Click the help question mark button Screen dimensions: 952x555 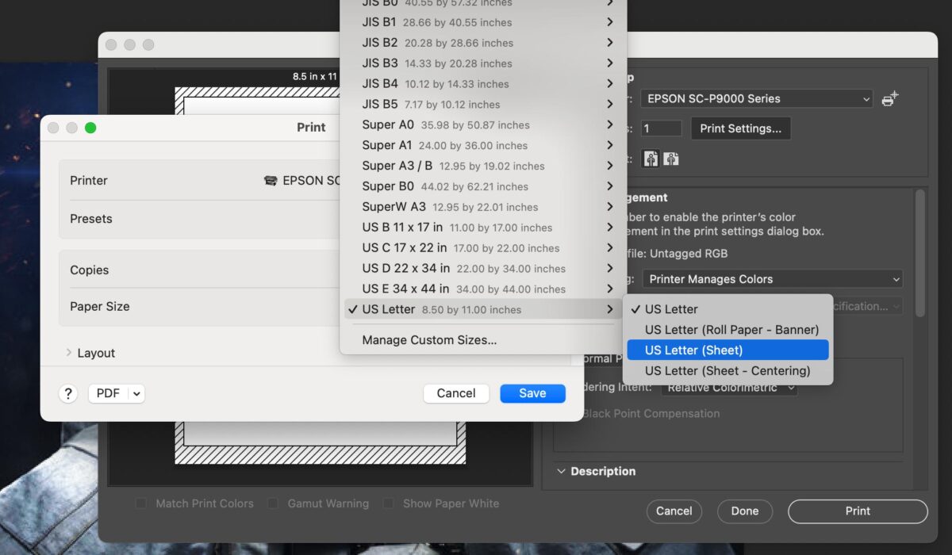pos(68,393)
